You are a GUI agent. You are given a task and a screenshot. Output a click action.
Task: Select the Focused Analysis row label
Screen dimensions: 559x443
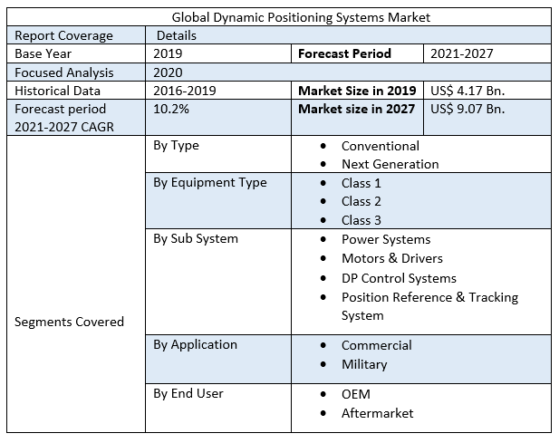tap(63, 72)
